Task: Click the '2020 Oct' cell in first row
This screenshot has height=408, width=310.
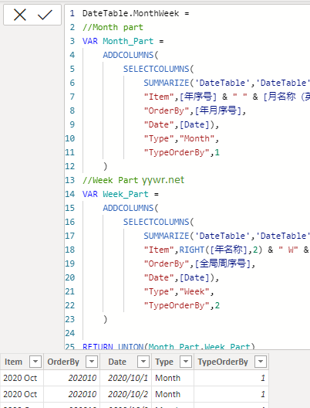Action: (x=22, y=378)
